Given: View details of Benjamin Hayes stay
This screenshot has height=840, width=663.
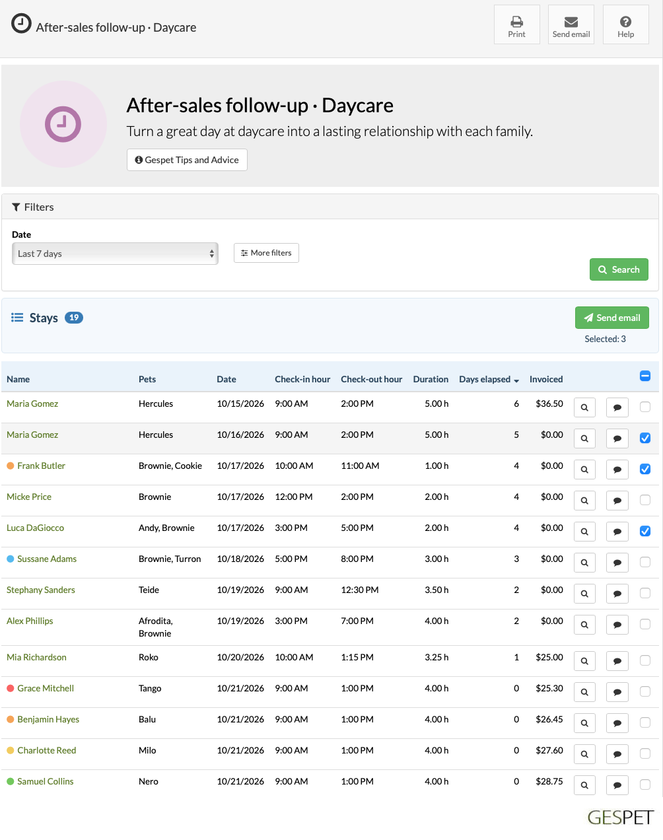Looking at the screenshot, I should (x=584, y=723).
